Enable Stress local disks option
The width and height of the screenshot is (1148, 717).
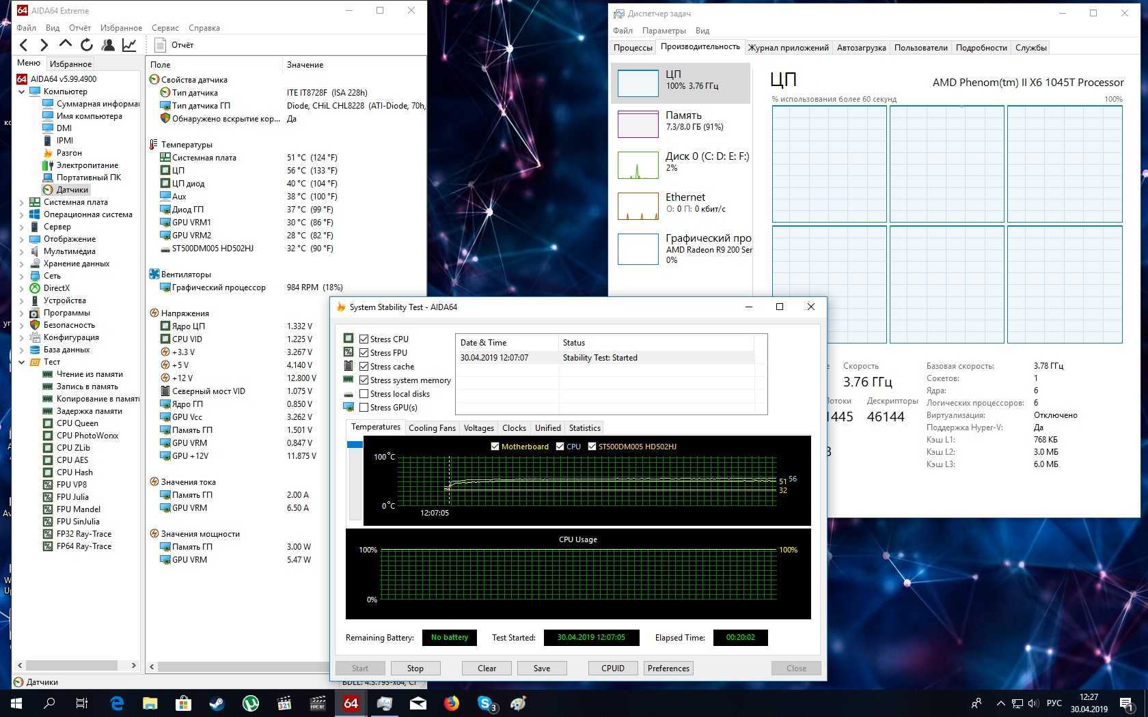click(x=364, y=394)
